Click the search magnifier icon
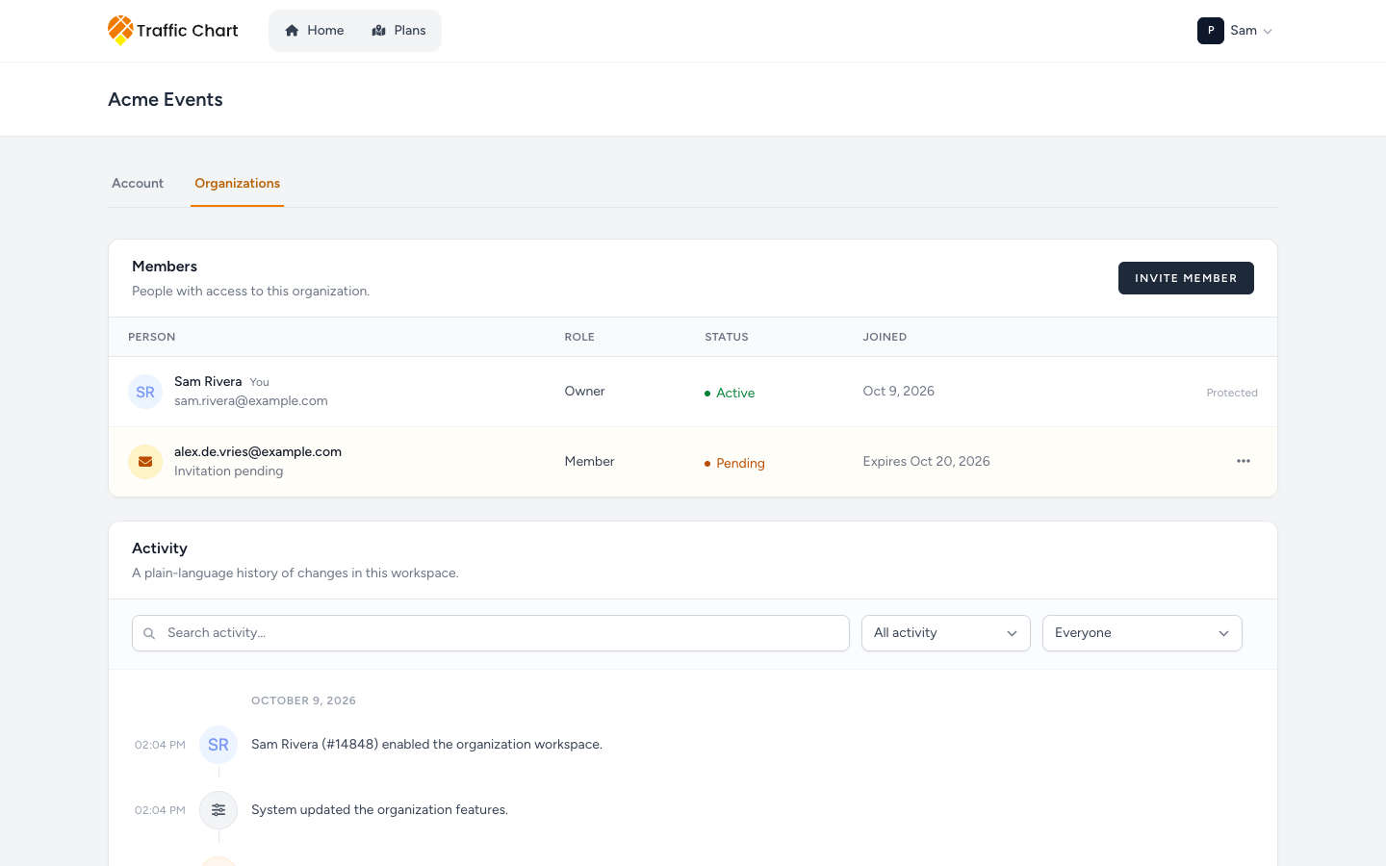 pyautogui.click(x=149, y=633)
